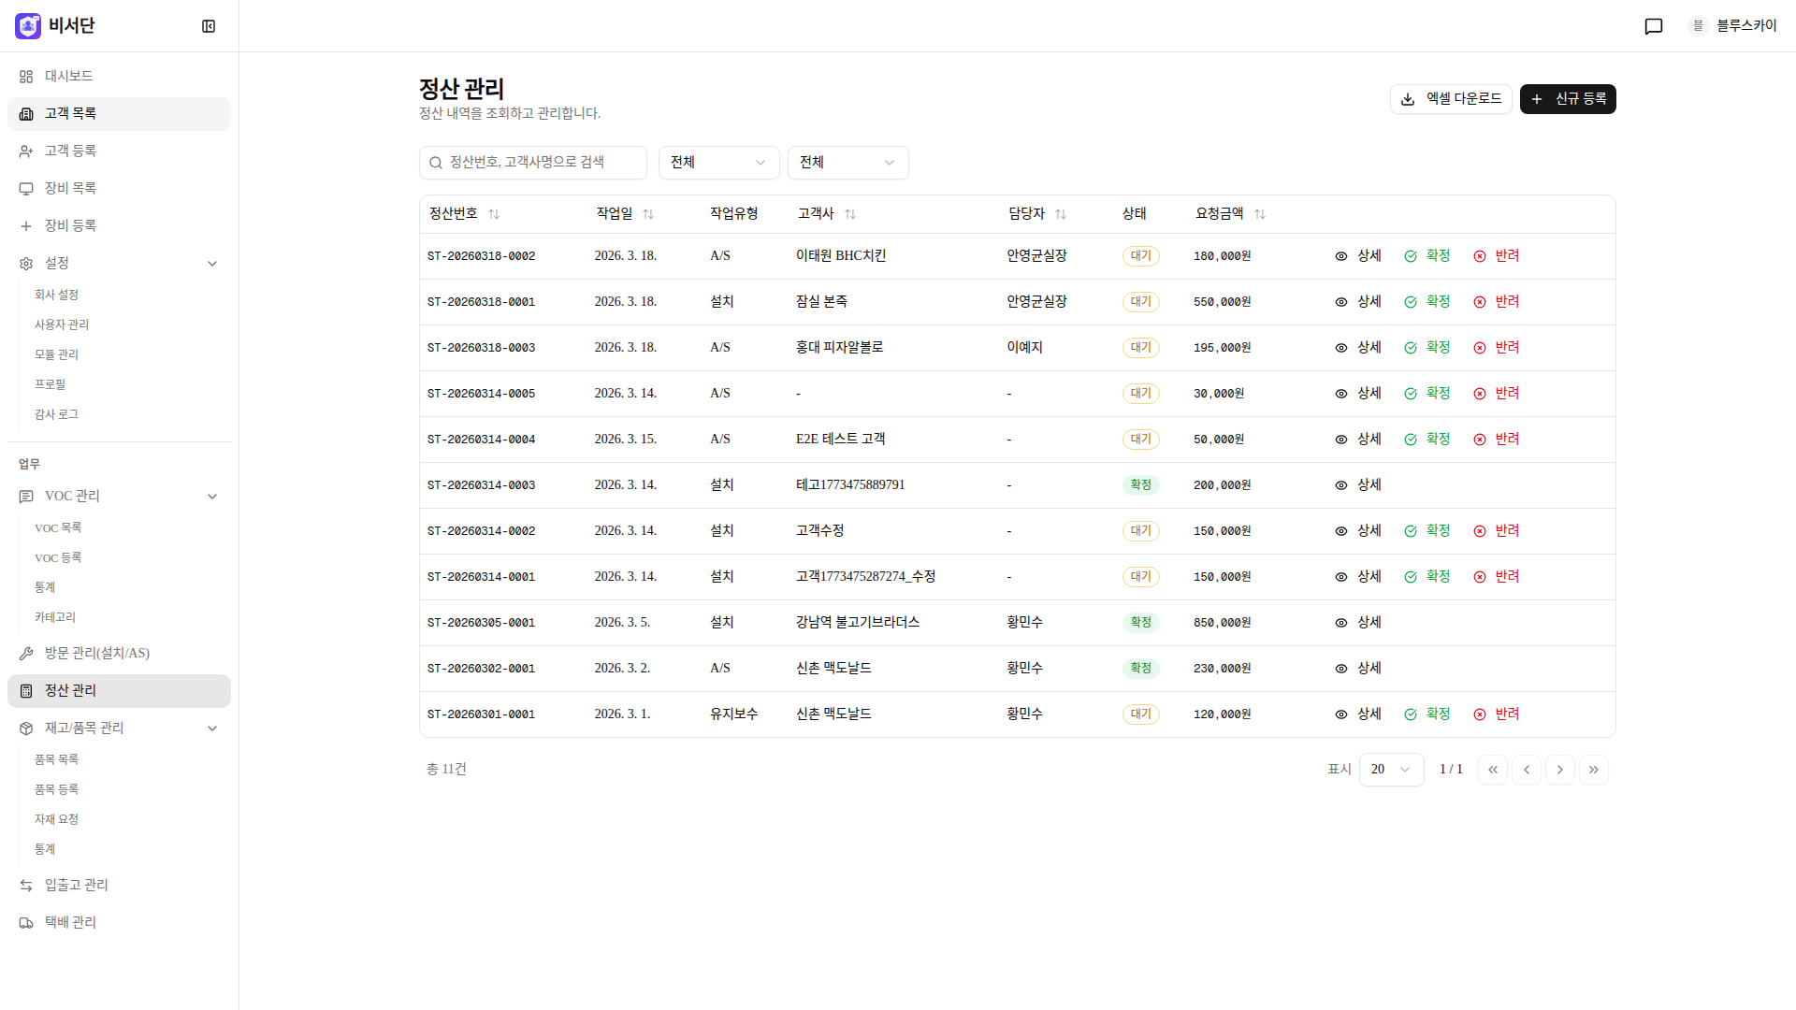Open 고객 등록 page
Screen dimensions: 1796x1010
click(119, 151)
